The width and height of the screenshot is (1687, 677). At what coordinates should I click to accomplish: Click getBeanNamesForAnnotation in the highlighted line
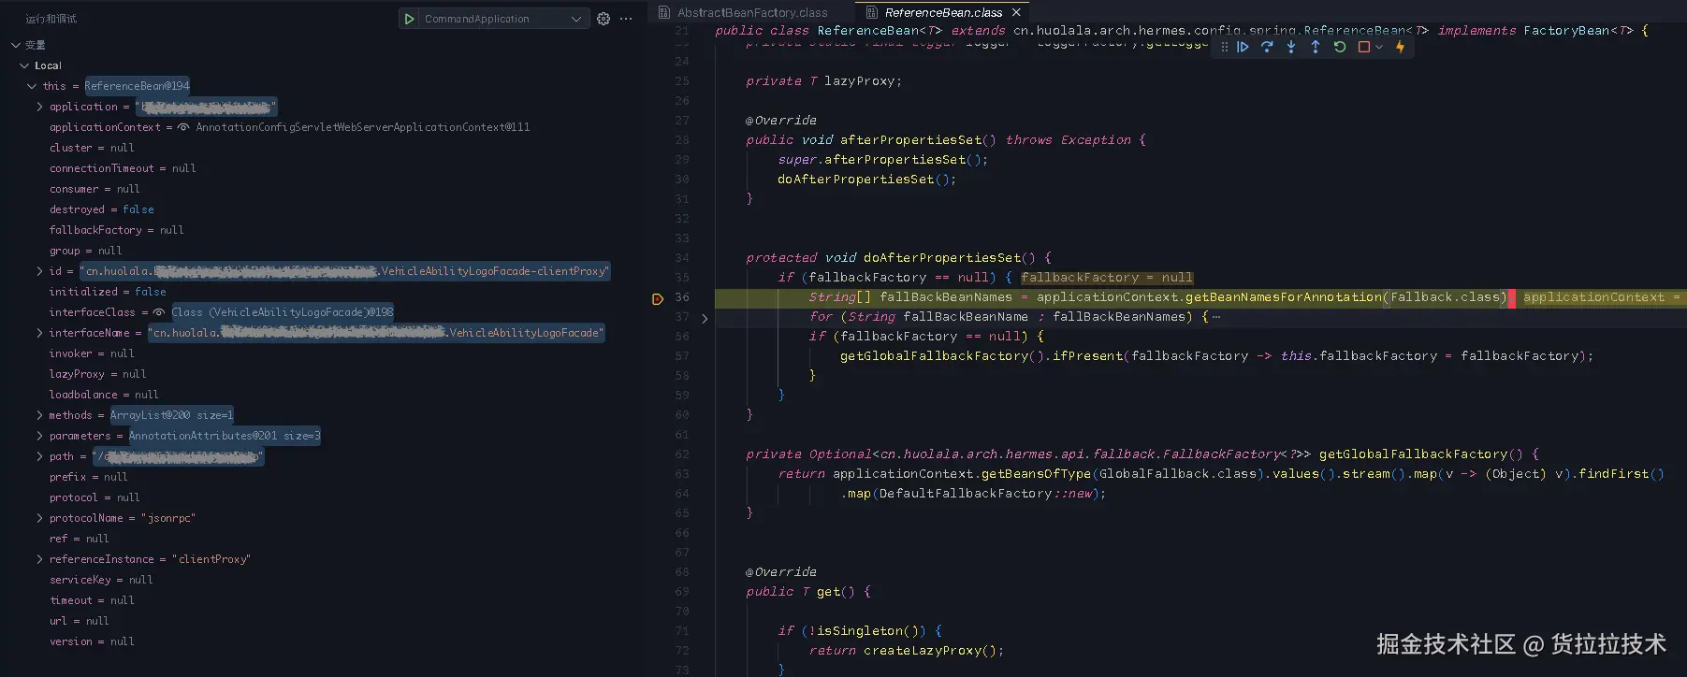(x=1284, y=297)
